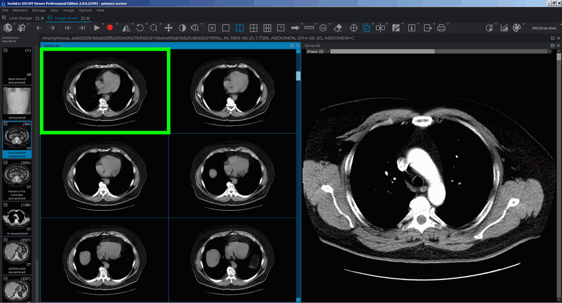Open the MPR reconstruction tool icon

22,28
